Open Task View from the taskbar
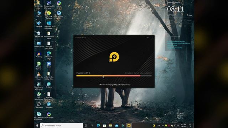 point(92,126)
